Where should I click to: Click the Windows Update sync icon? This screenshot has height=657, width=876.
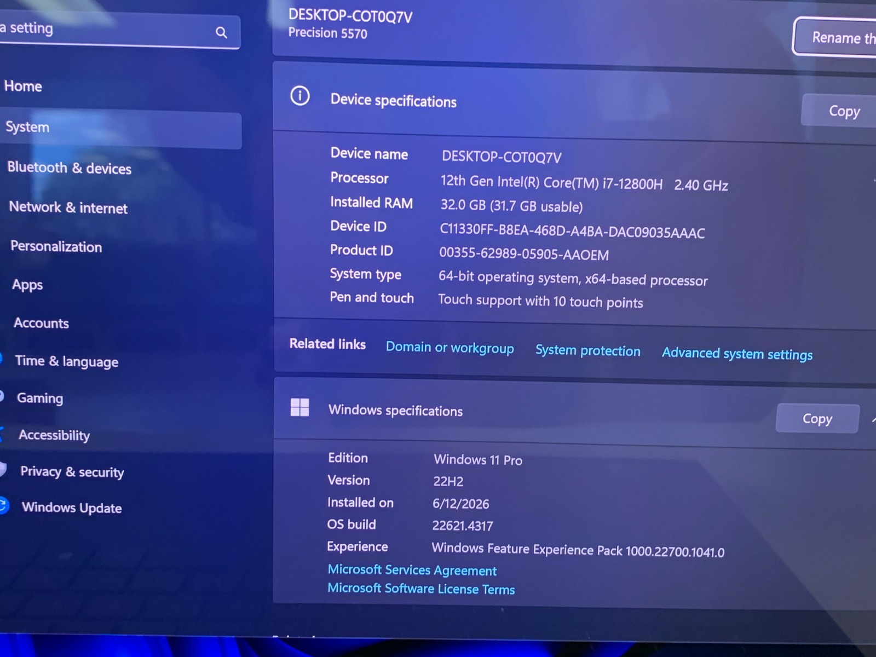click(x=3, y=505)
